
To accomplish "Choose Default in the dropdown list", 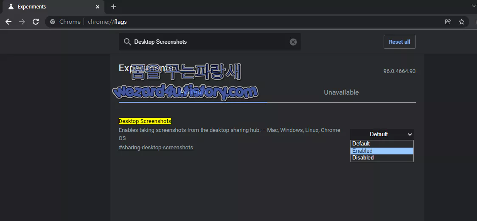I will point(382,144).
